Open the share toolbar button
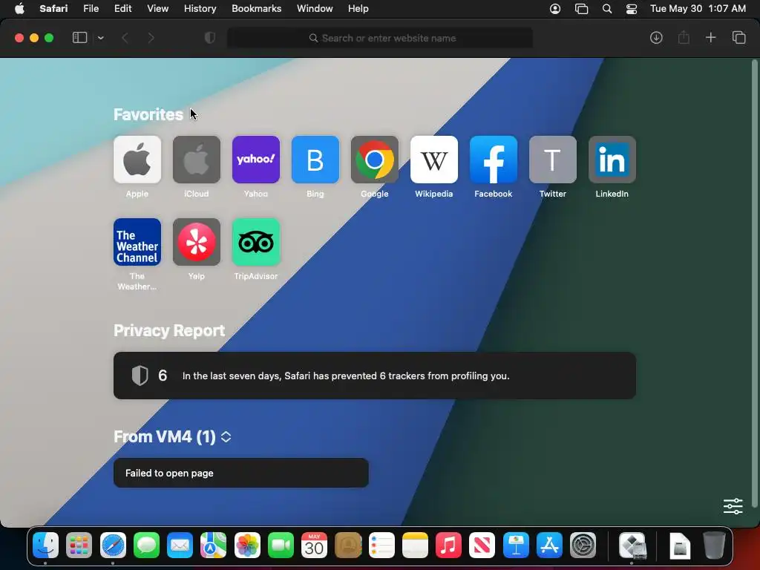Image resolution: width=760 pixels, height=570 pixels. click(684, 37)
